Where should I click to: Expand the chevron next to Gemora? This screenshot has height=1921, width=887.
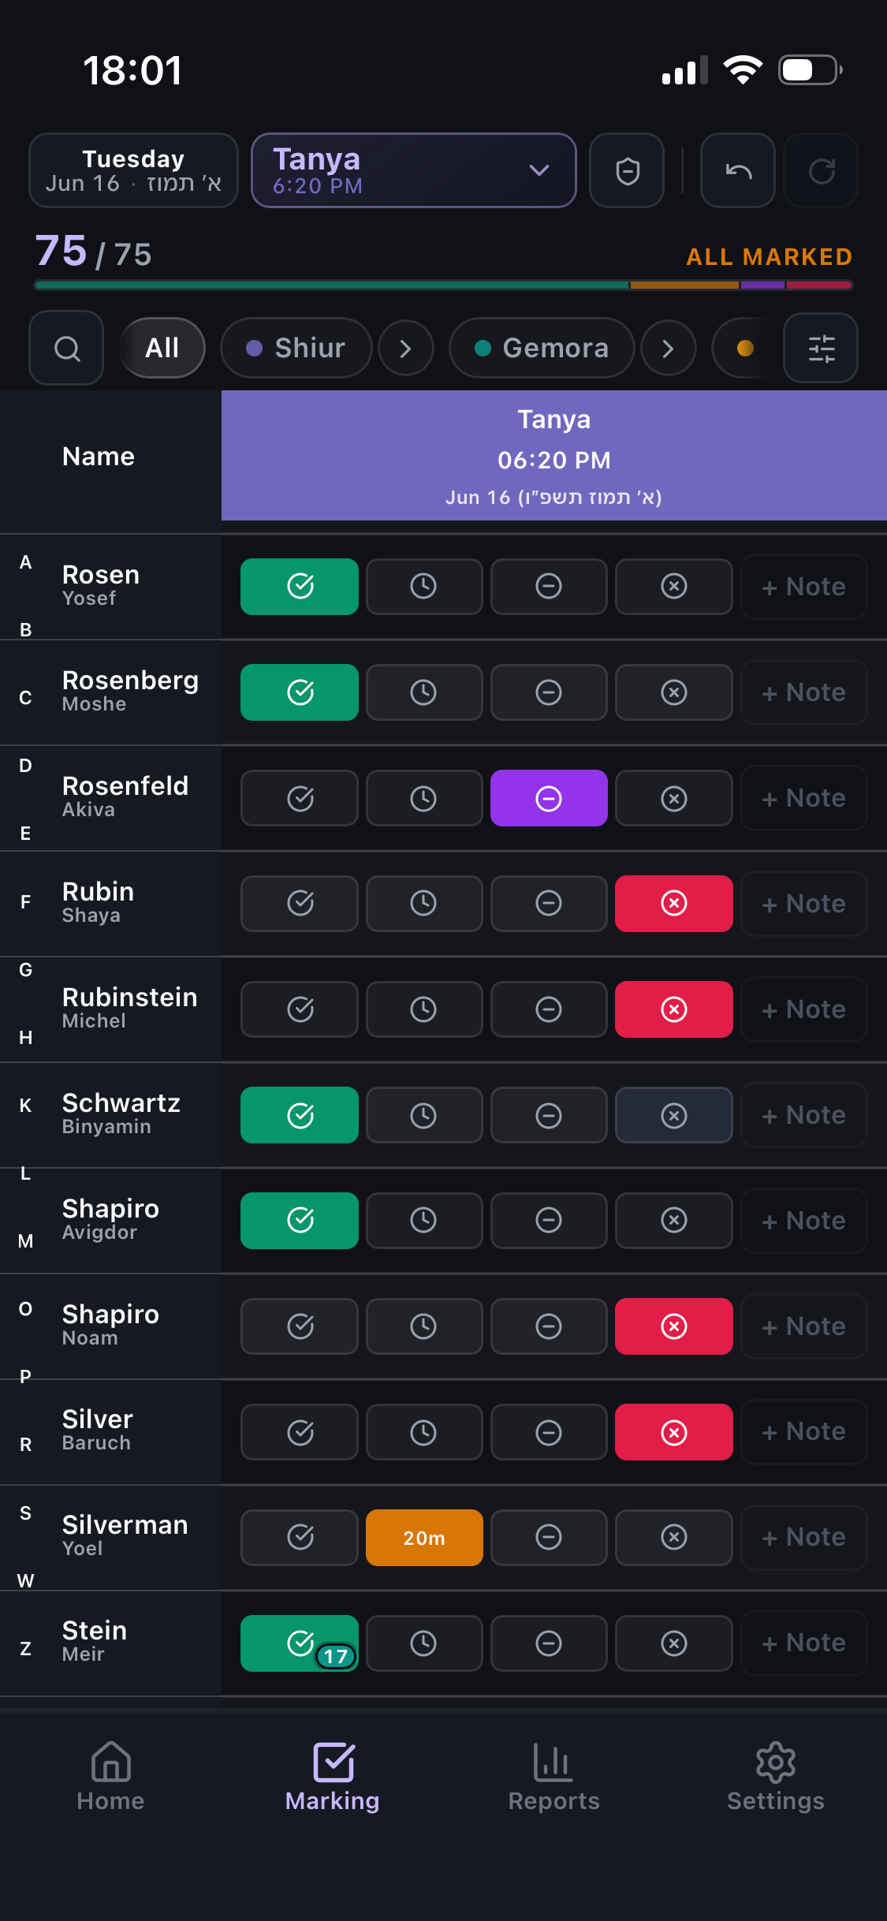pyautogui.click(x=669, y=348)
